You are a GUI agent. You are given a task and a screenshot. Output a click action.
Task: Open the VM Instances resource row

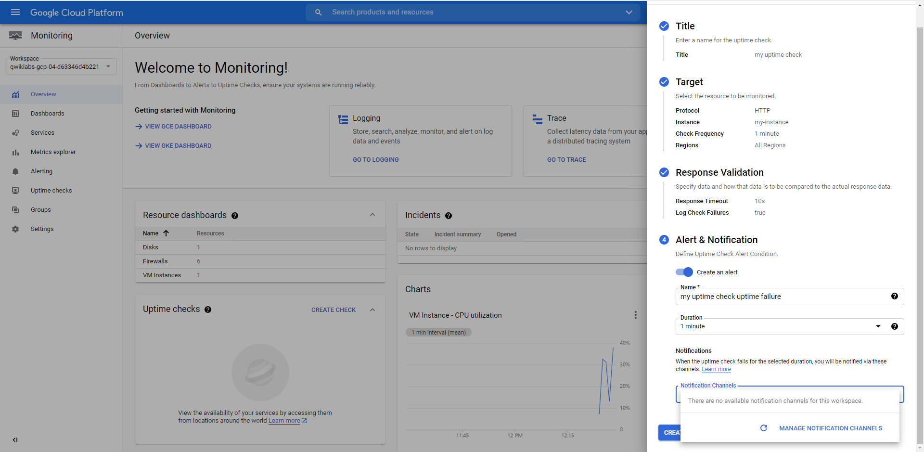tap(260, 275)
